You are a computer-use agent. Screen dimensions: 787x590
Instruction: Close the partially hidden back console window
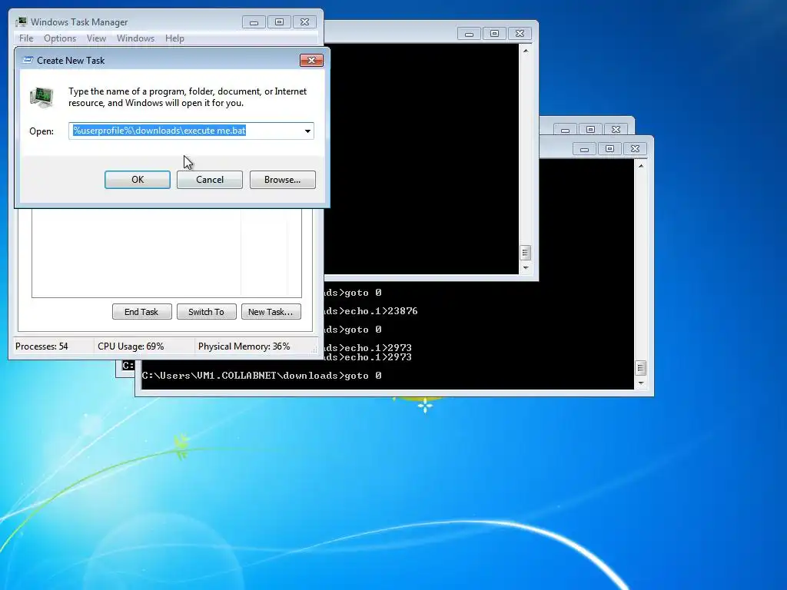point(616,129)
